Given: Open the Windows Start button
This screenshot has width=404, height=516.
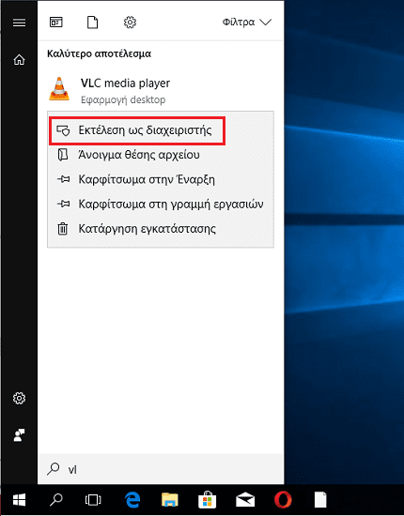Looking at the screenshot, I should (x=19, y=501).
